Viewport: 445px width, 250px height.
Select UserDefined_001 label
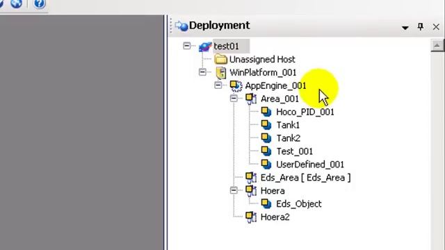(x=310, y=165)
